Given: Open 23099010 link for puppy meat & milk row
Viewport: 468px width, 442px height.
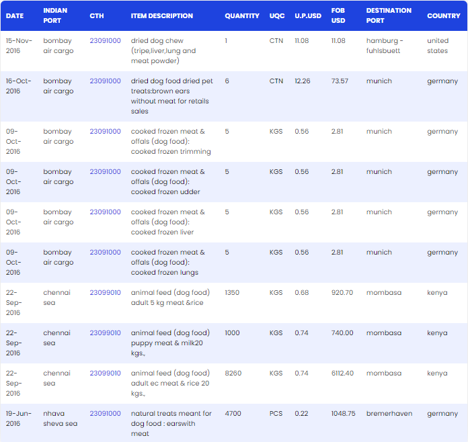Looking at the screenshot, I should pos(105,333).
